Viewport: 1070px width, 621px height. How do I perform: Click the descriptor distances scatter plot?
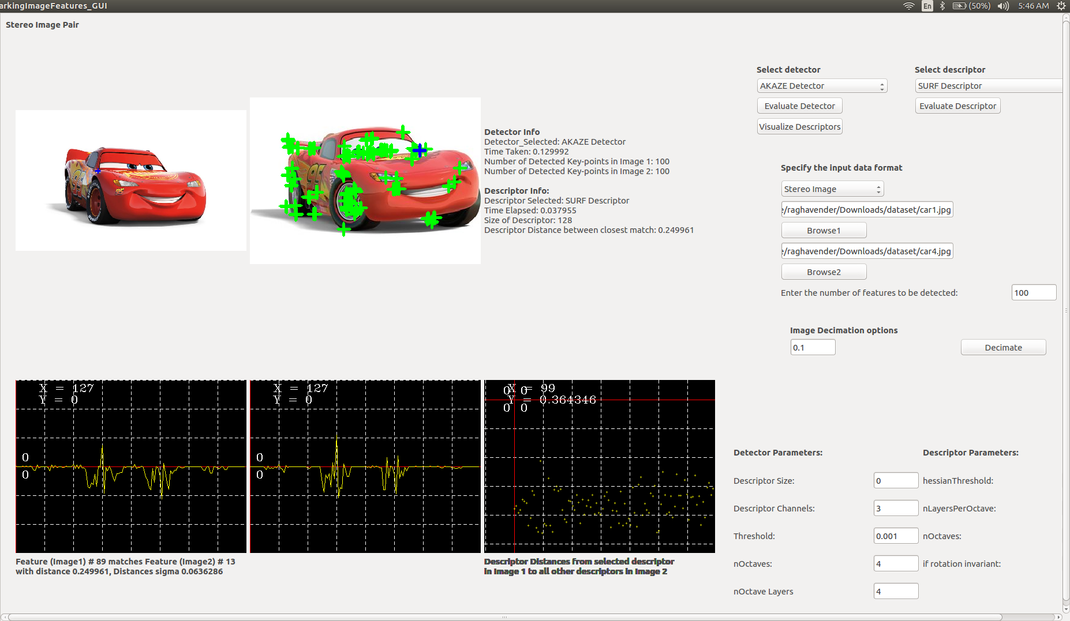point(600,466)
